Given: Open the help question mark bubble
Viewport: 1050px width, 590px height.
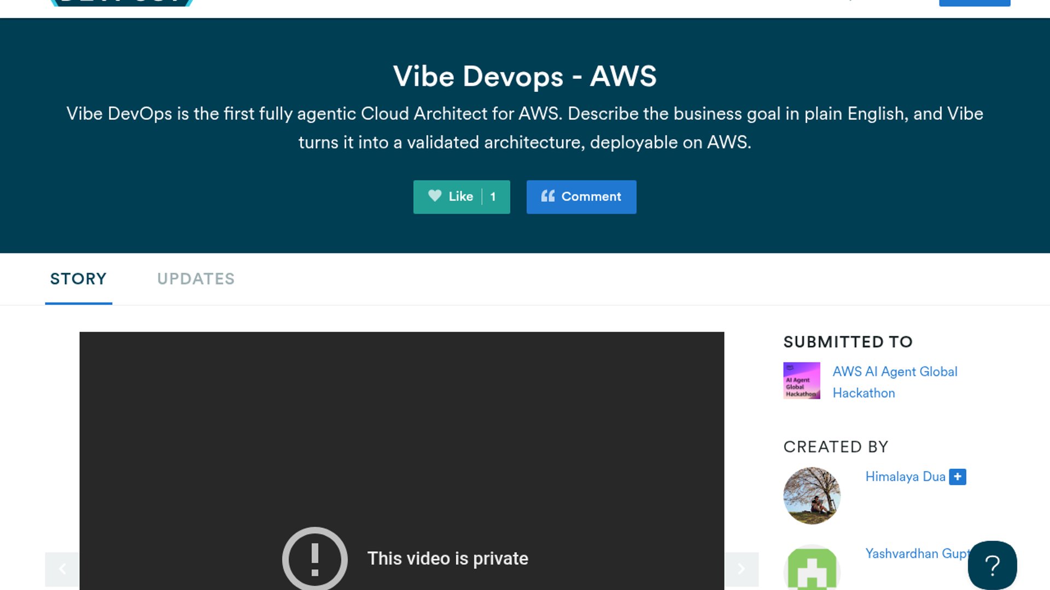Looking at the screenshot, I should (x=992, y=565).
